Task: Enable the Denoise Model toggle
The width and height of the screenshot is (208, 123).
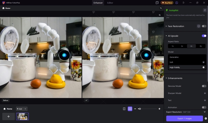Action: 204,86
